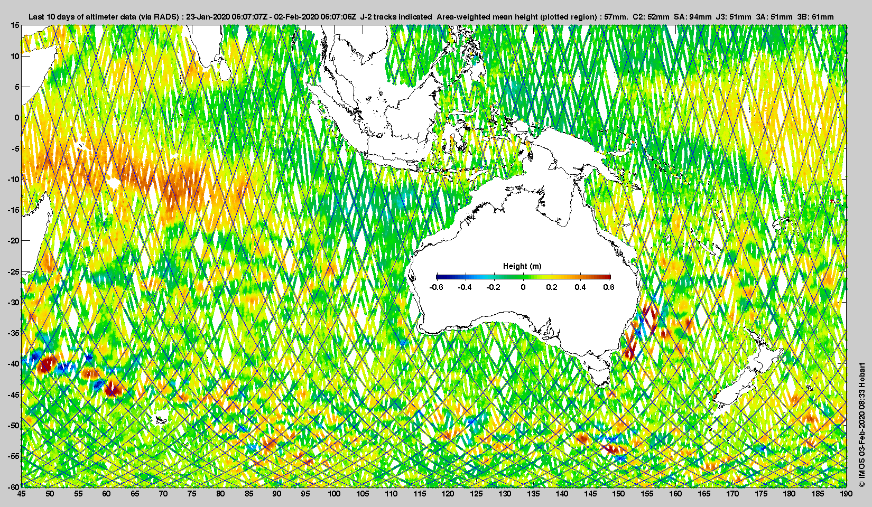The width and height of the screenshot is (872, 507).
Task: Click the latitude axis label "-40"
Action: click(14, 364)
